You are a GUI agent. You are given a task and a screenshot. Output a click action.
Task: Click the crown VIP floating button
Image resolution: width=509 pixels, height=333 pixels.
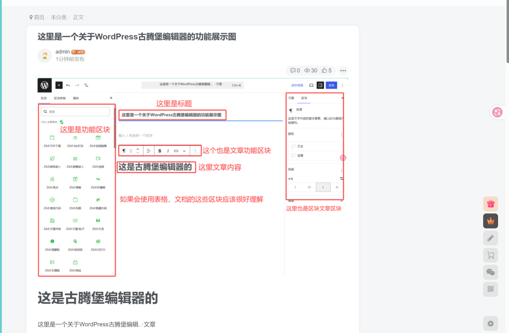(x=491, y=221)
